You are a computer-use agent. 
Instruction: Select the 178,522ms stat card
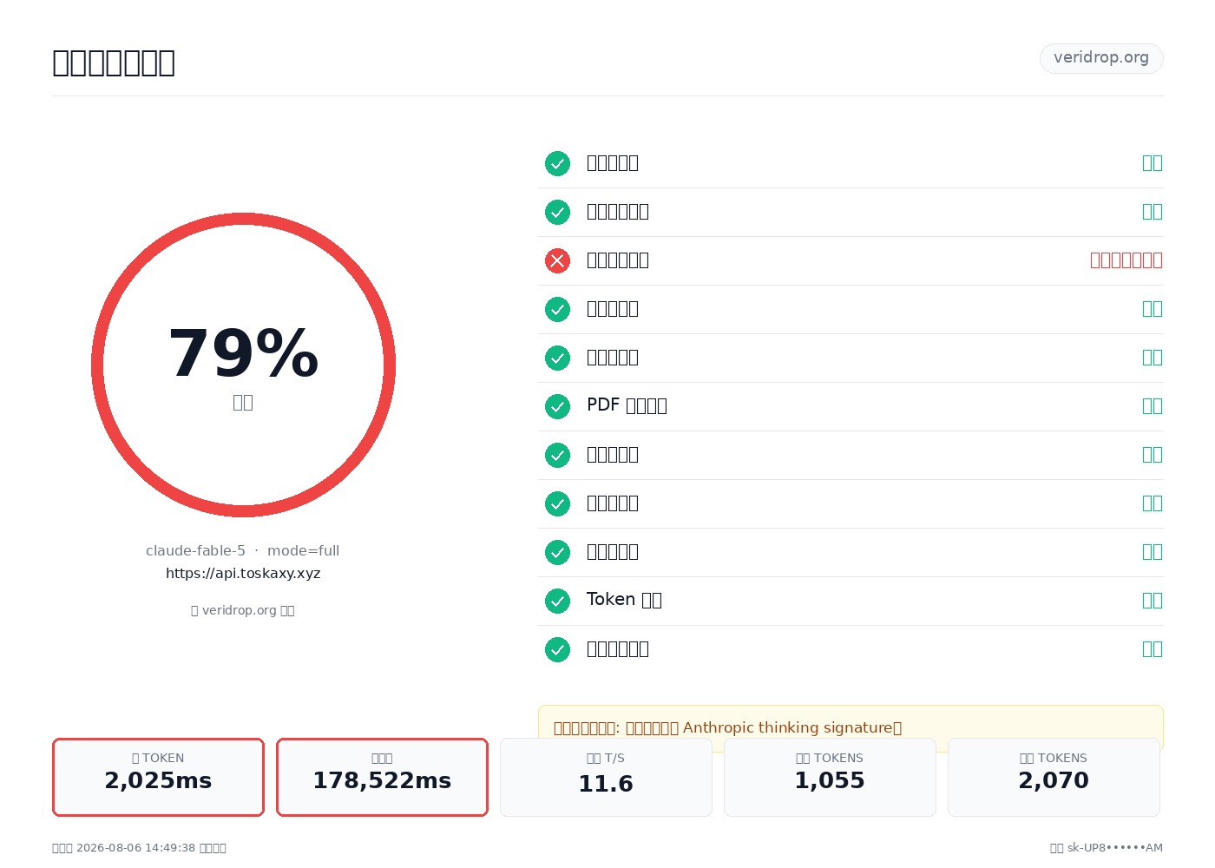(382, 777)
